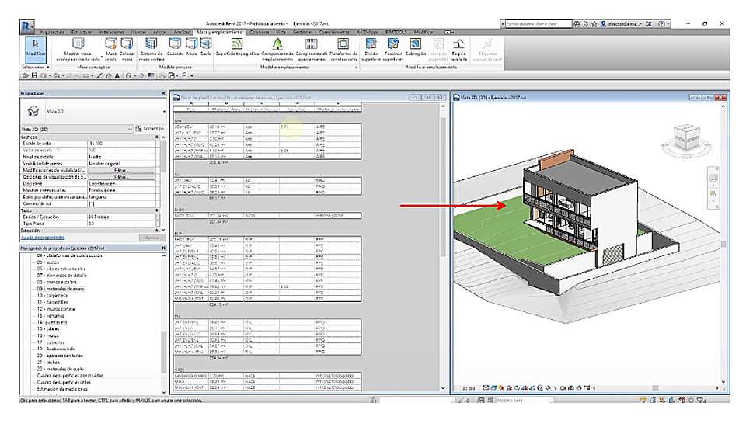
Task: Open the Superficie topográfica tool
Action: pyautogui.click(x=238, y=47)
